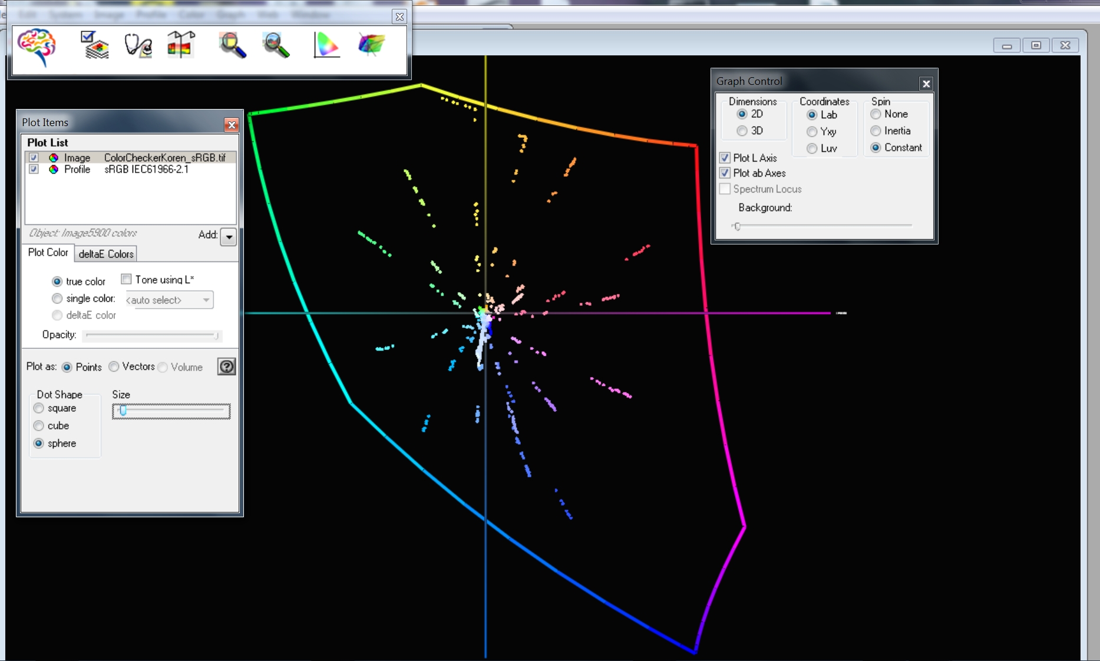Viewport: 1100px width, 661px height.
Task: Close the Graph Control panel
Action: (x=926, y=84)
